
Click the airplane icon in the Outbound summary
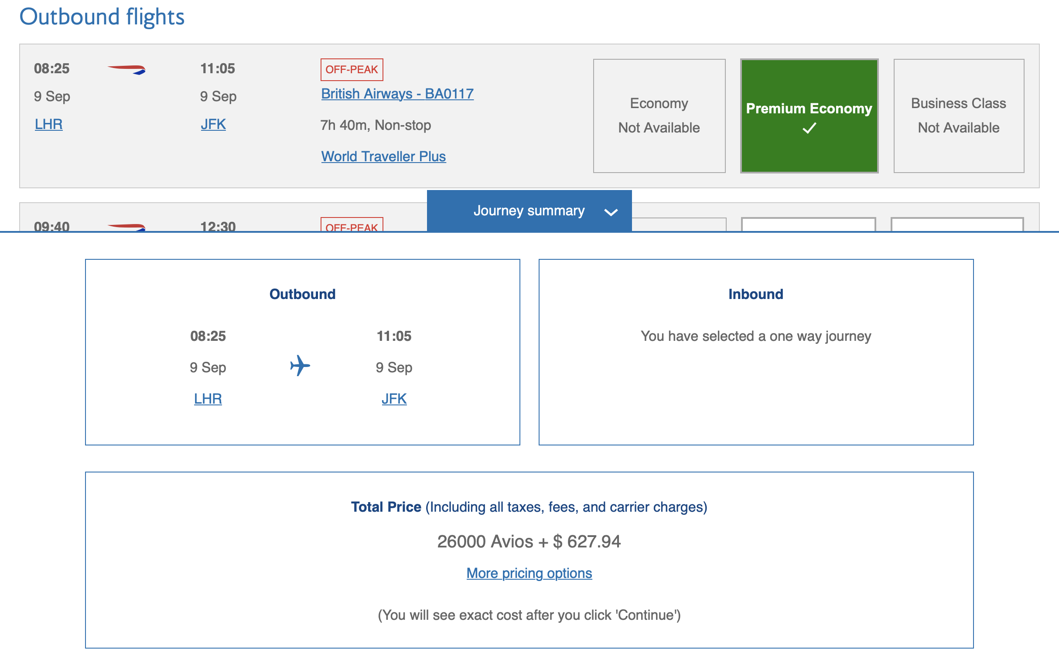300,365
